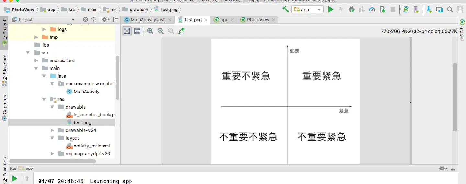Screen dimensions: 466x184
Task: Click the Run panel rerun play button
Action: [x=14, y=178]
